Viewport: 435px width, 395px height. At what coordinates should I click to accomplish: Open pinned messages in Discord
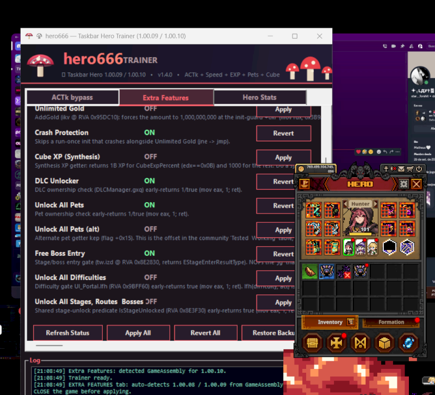[402, 46]
